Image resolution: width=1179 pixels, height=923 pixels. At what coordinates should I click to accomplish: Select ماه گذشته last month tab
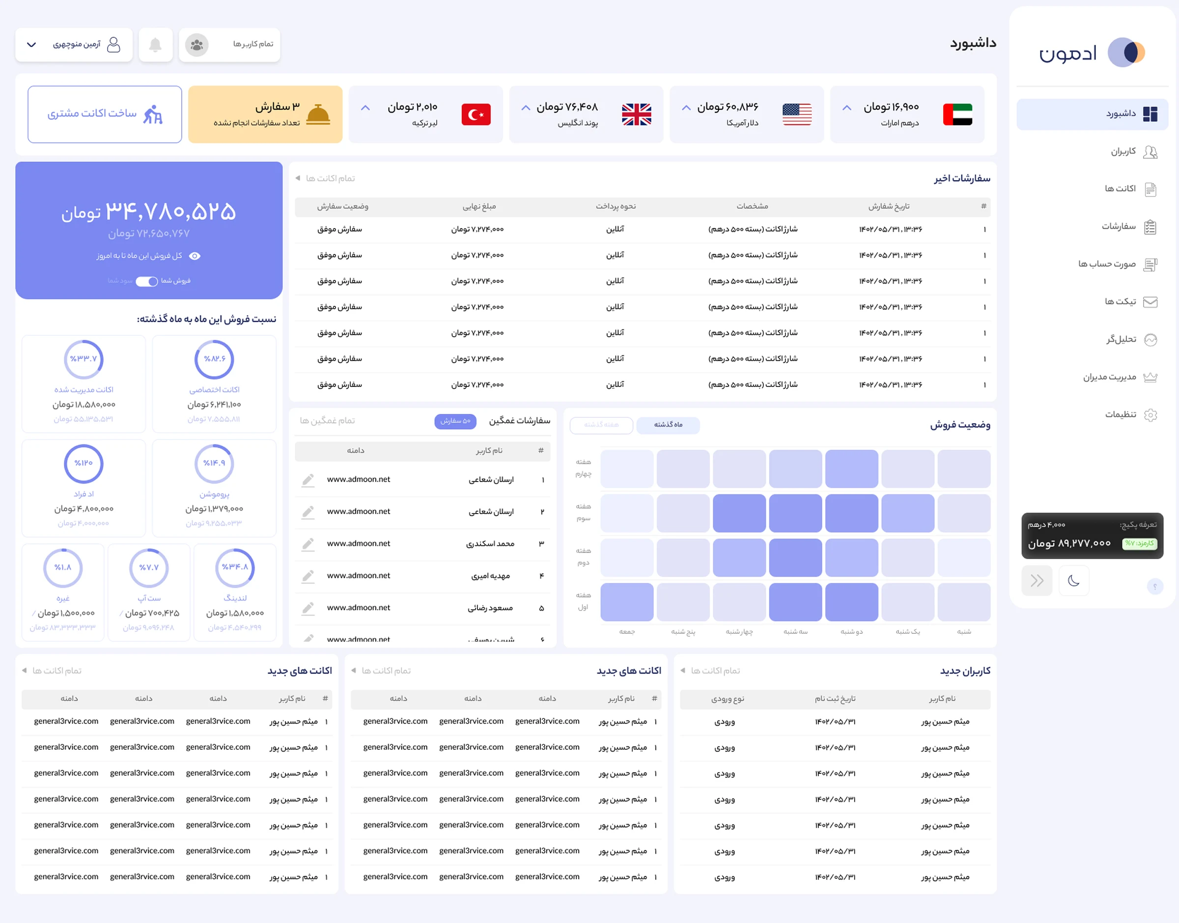(668, 425)
